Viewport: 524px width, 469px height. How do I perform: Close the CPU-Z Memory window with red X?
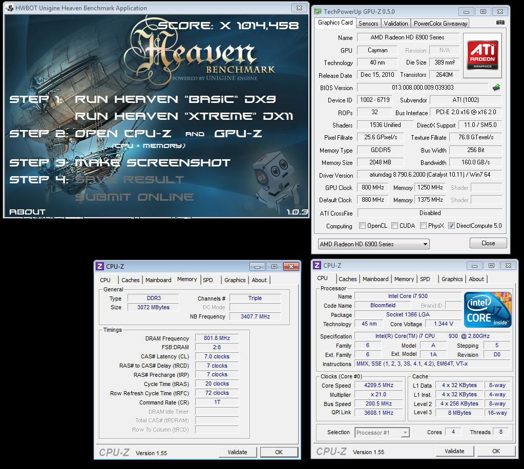291,266
